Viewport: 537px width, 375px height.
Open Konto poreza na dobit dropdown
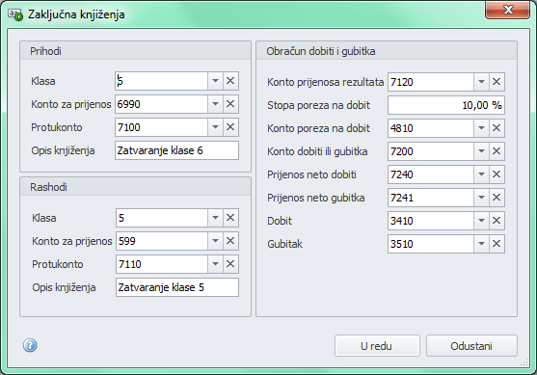point(481,128)
